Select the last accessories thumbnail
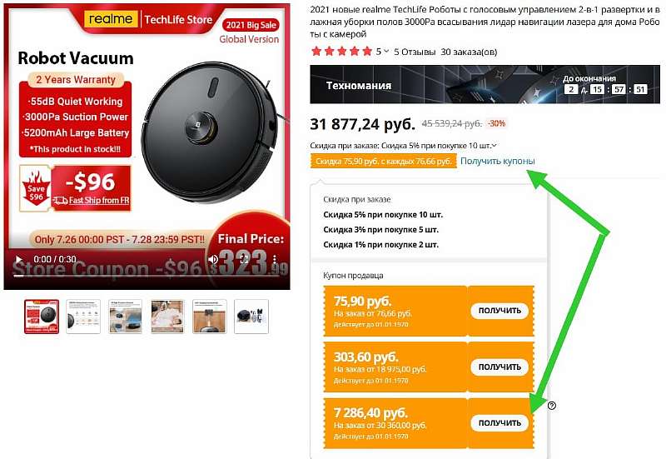The width and height of the screenshot is (666, 459). click(x=251, y=317)
